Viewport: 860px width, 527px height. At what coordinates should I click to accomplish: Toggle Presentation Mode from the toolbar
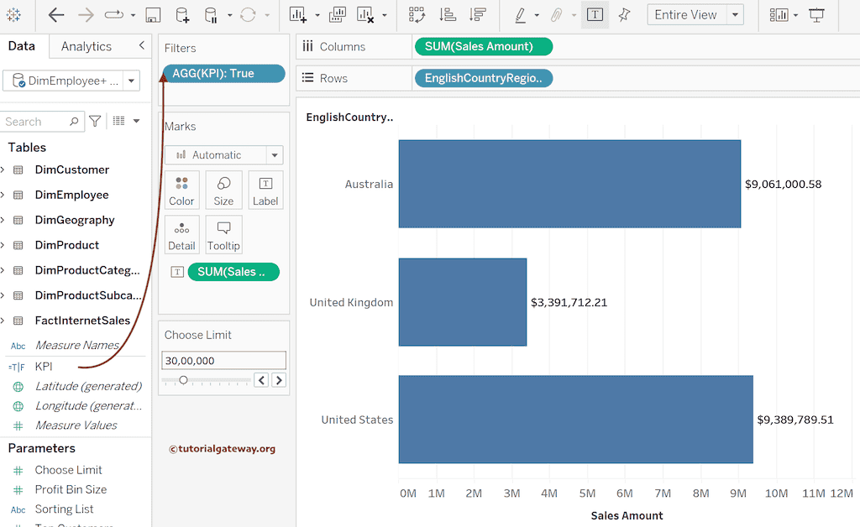click(x=815, y=14)
